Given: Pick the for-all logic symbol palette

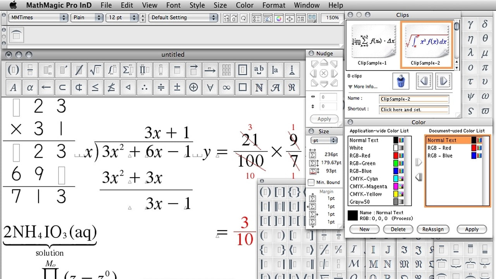Looking at the screenshot, I should point(210,87).
